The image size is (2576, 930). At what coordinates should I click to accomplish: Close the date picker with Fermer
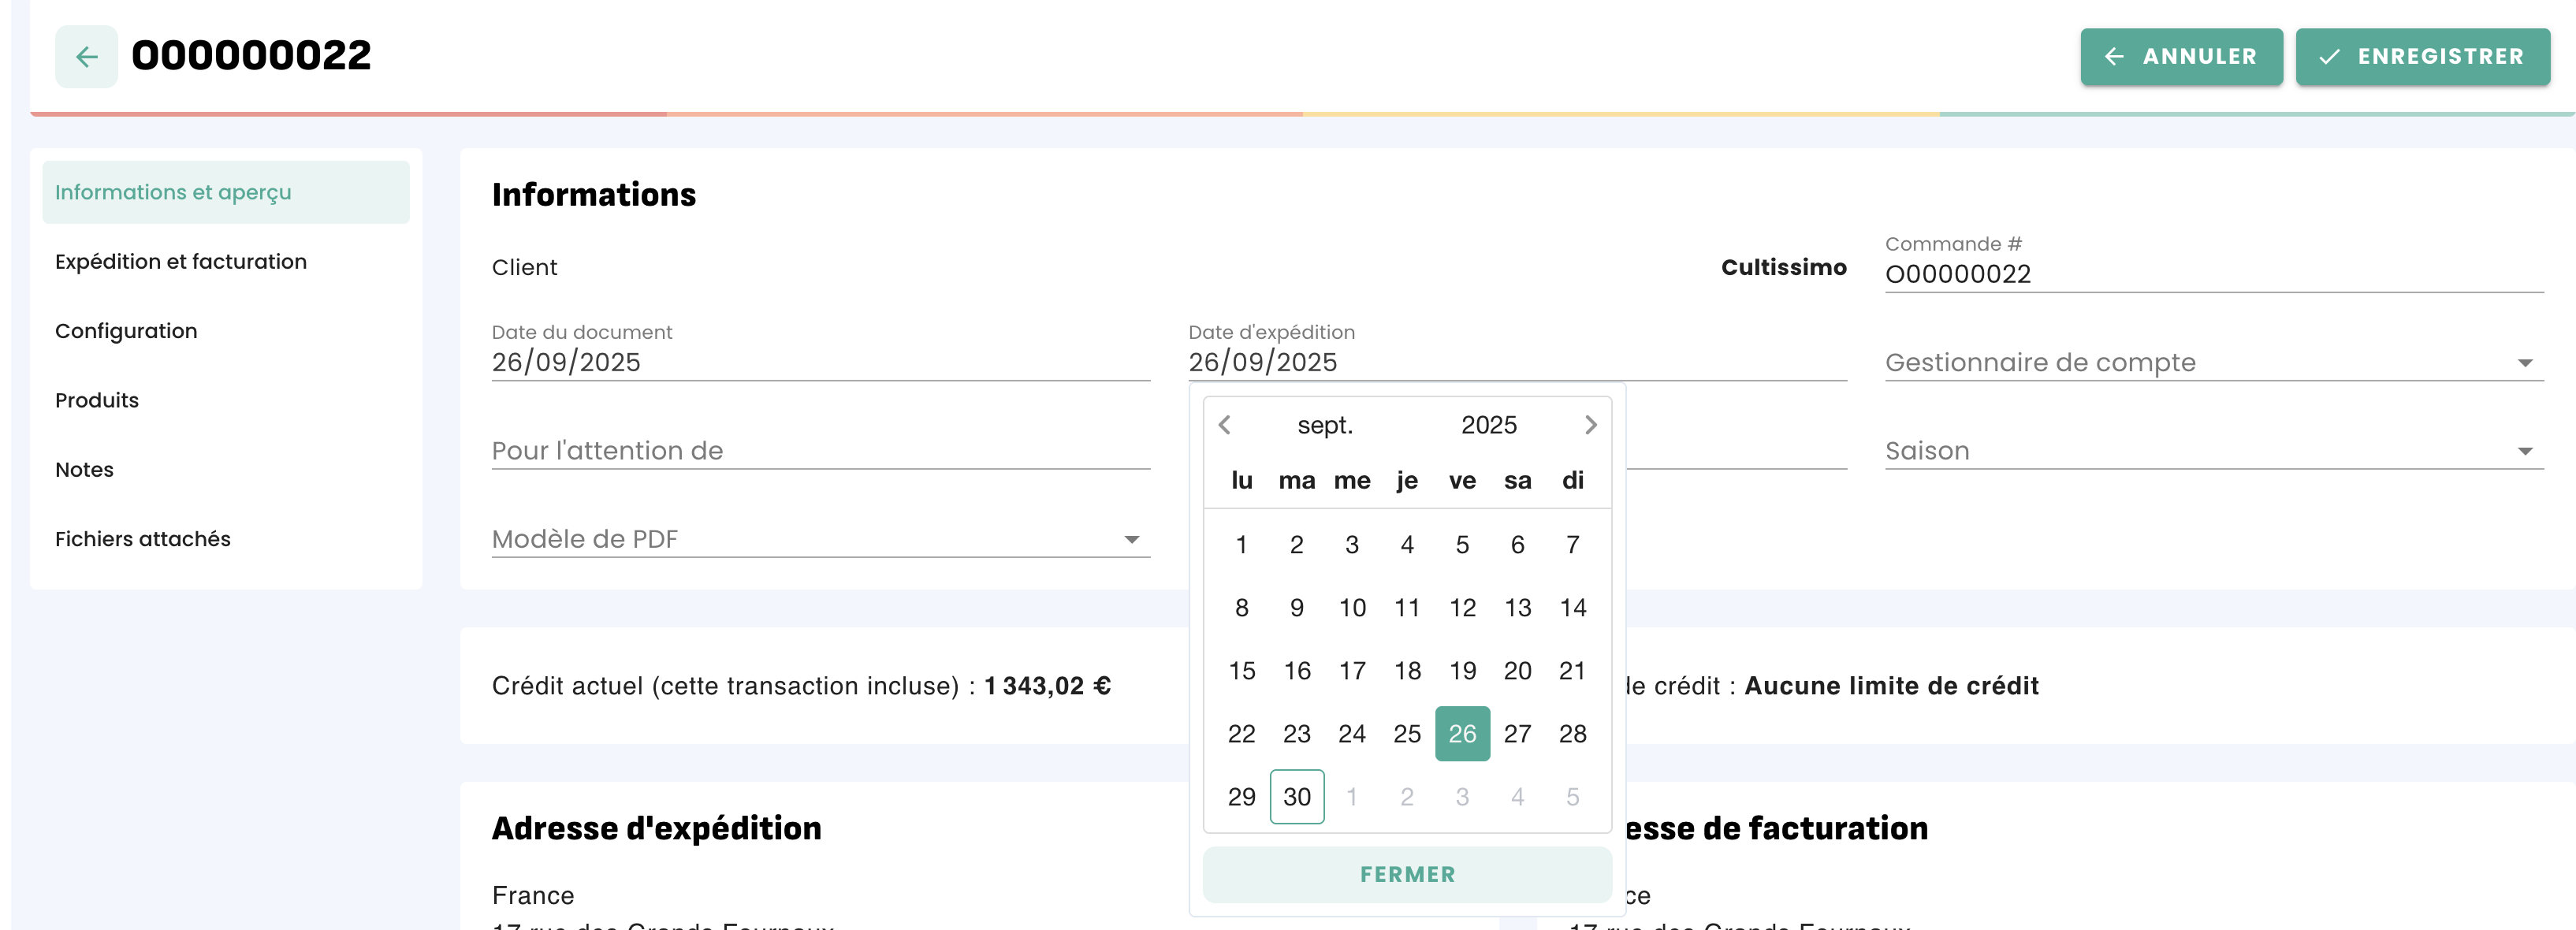point(1406,874)
